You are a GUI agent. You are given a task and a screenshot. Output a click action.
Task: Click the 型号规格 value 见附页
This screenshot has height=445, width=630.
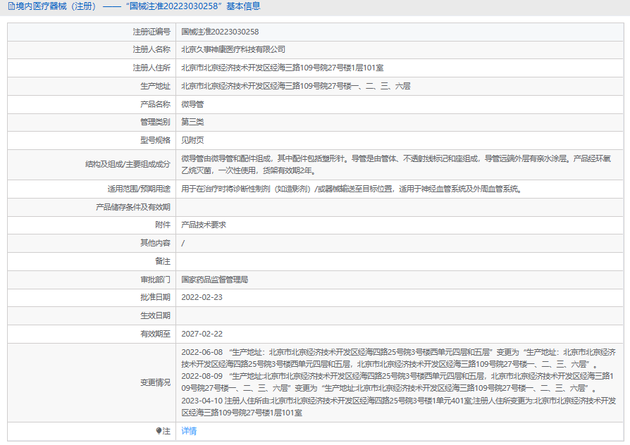(192, 140)
